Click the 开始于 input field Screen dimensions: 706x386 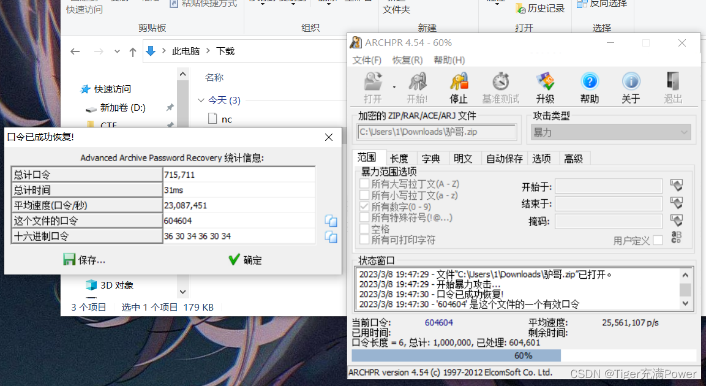609,186
